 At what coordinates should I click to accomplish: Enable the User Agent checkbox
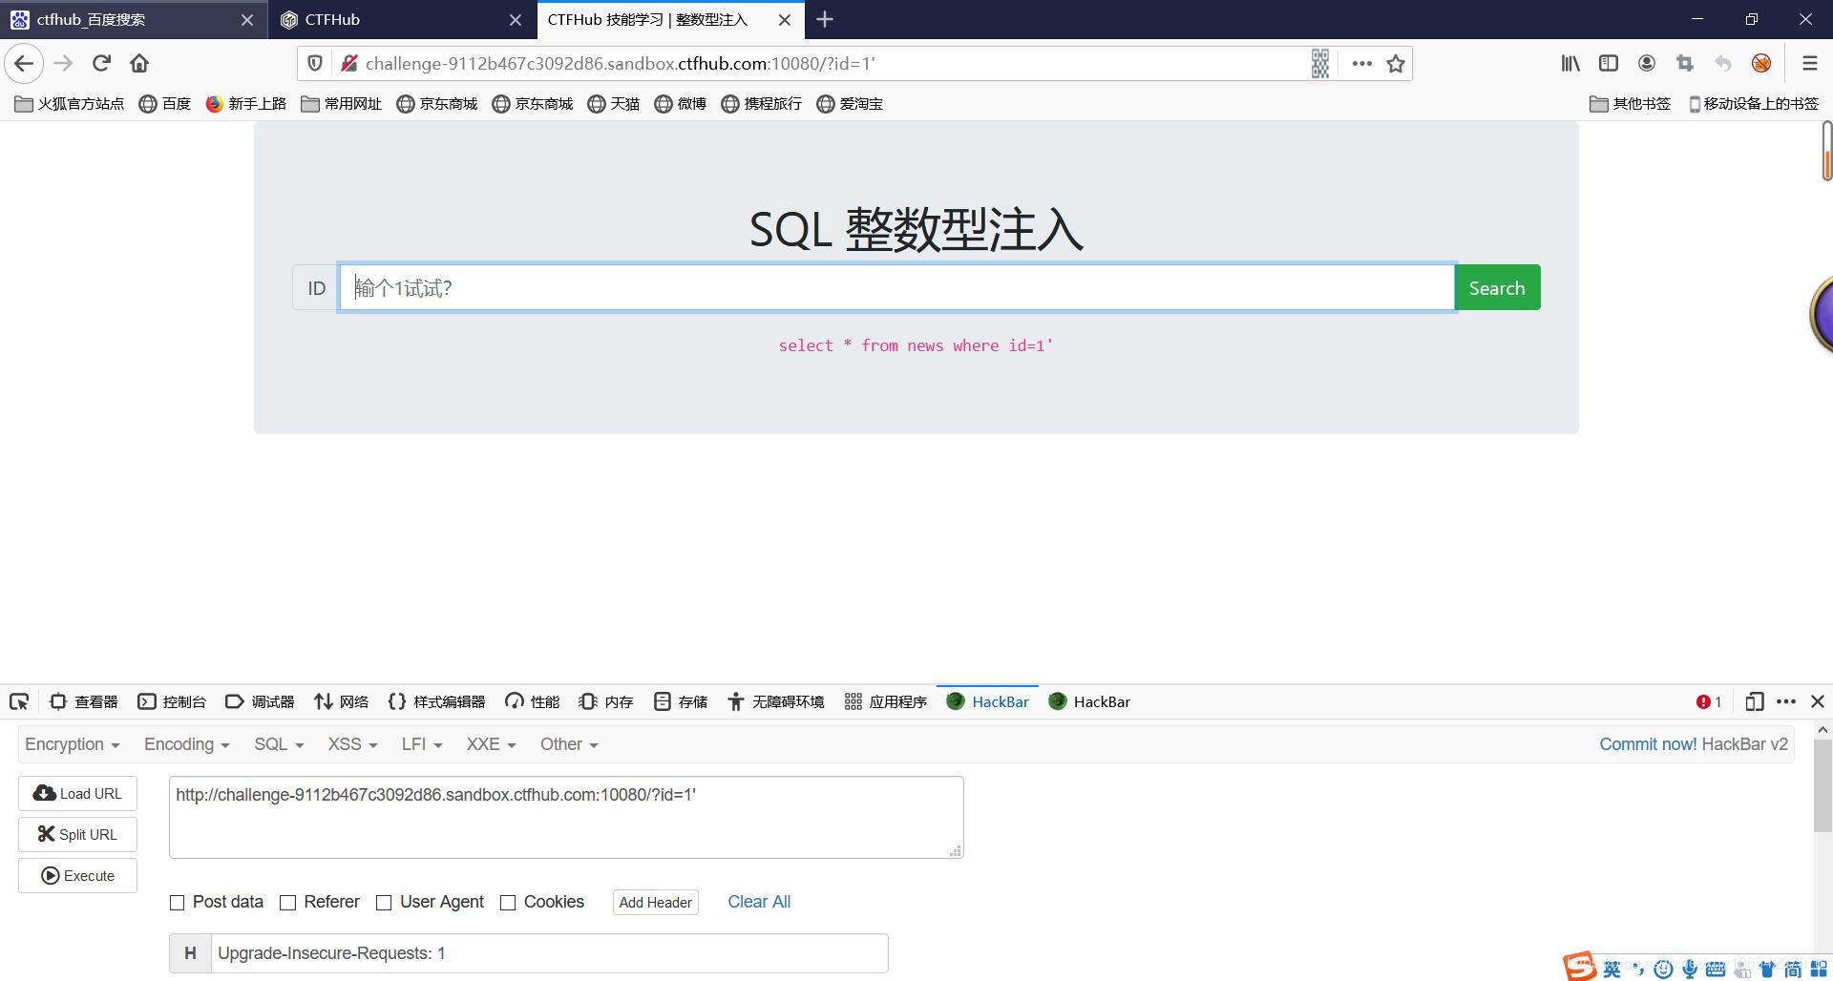point(384,903)
